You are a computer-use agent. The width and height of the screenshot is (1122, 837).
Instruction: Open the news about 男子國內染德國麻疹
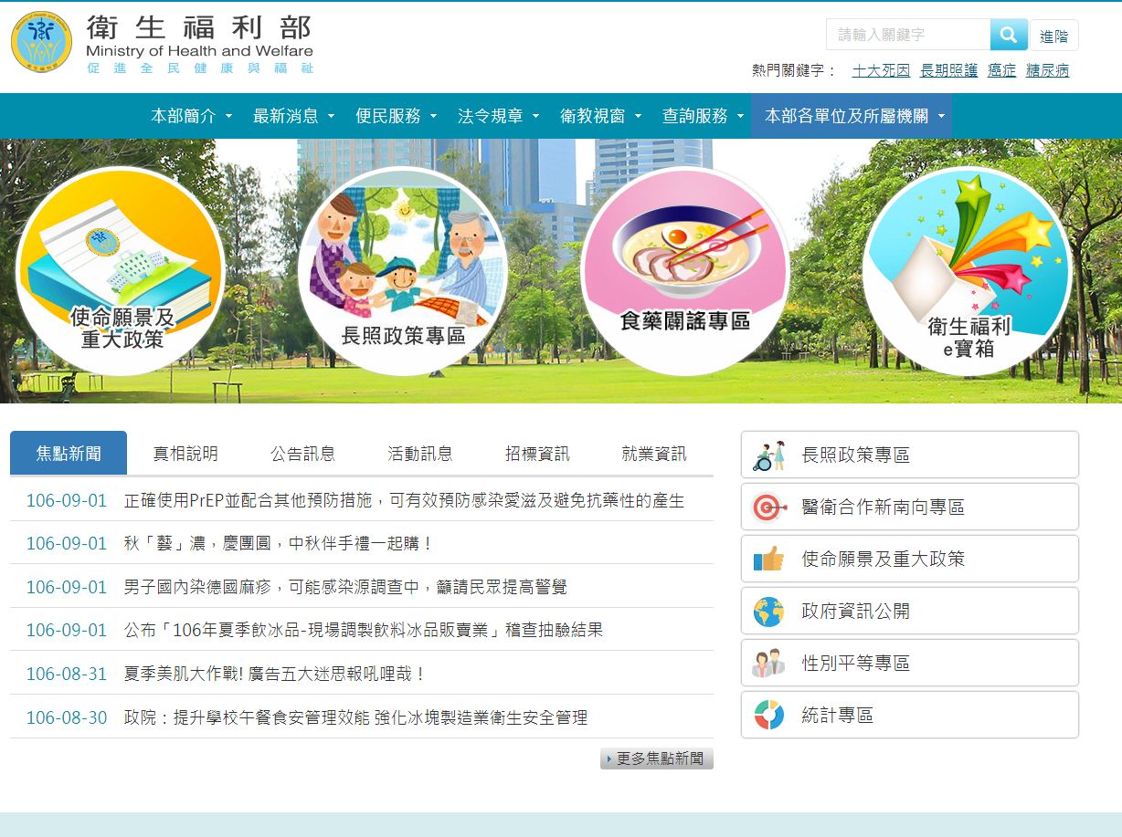pyautogui.click(x=345, y=587)
